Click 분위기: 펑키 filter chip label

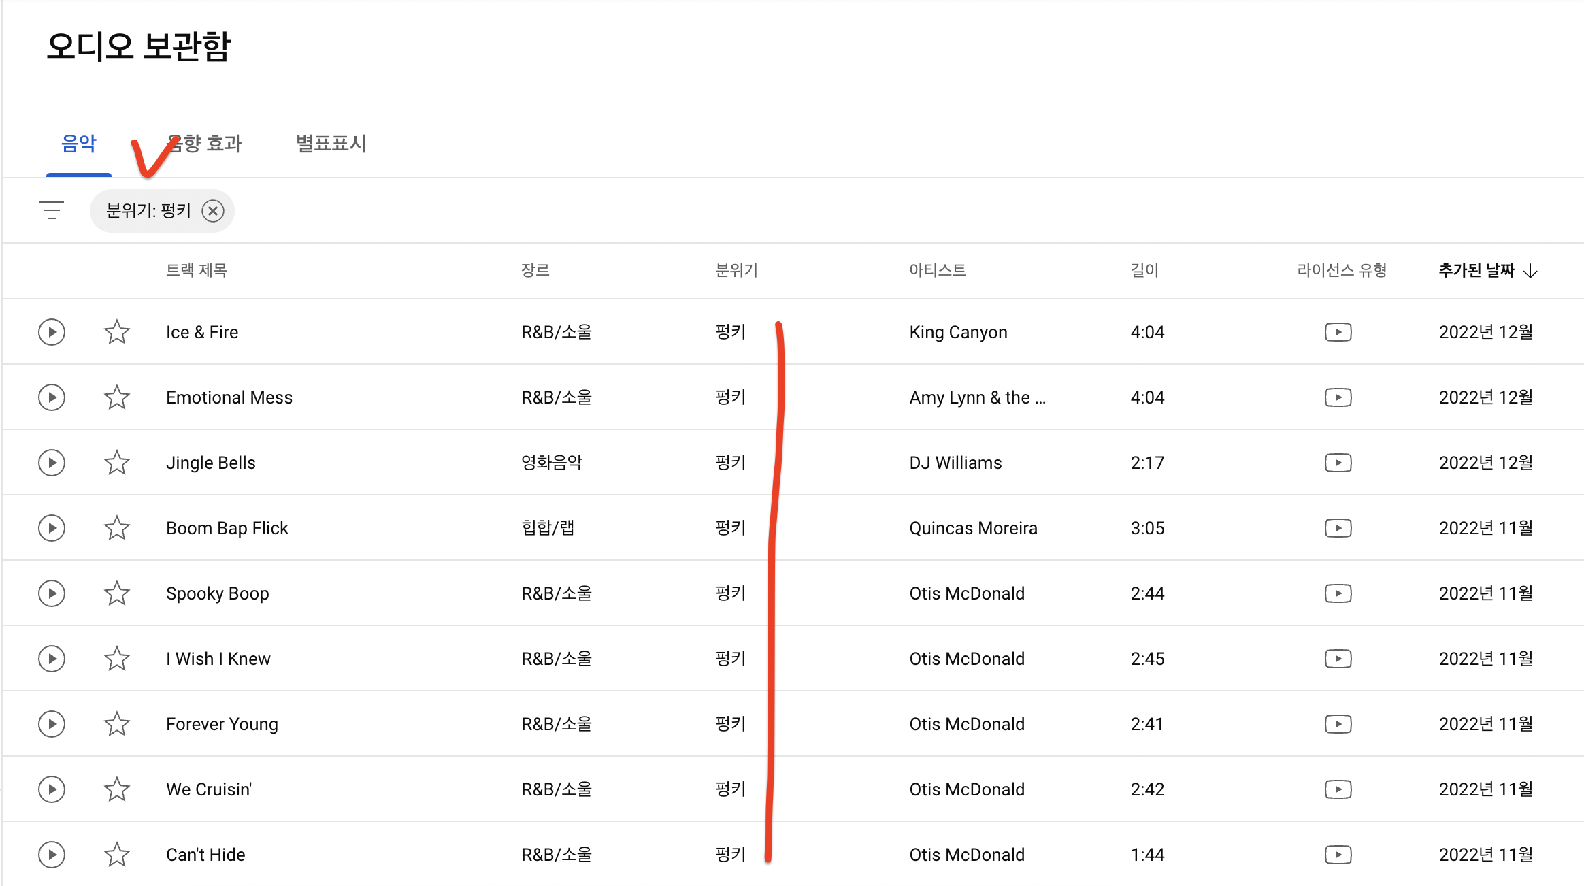coord(149,211)
